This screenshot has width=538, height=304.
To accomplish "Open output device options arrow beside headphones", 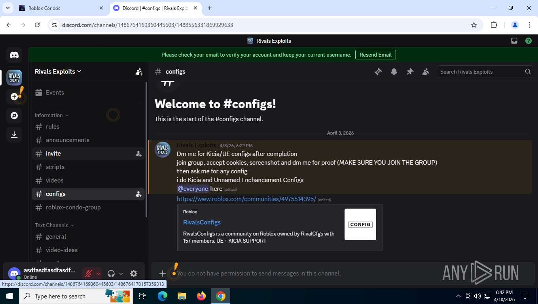I will [x=121, y=274].
